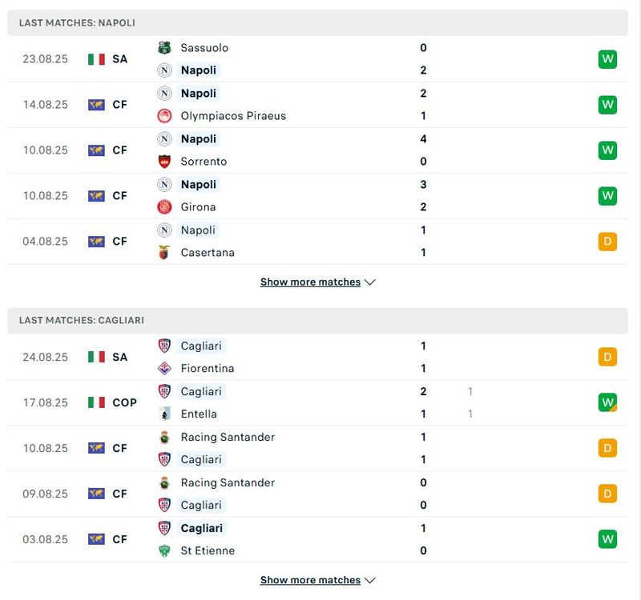Click the Sorrento team logo

[x=164, y=162]
